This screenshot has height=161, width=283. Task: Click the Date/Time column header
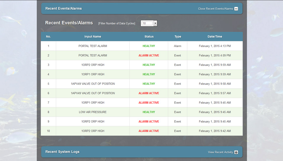coord(215,37)
